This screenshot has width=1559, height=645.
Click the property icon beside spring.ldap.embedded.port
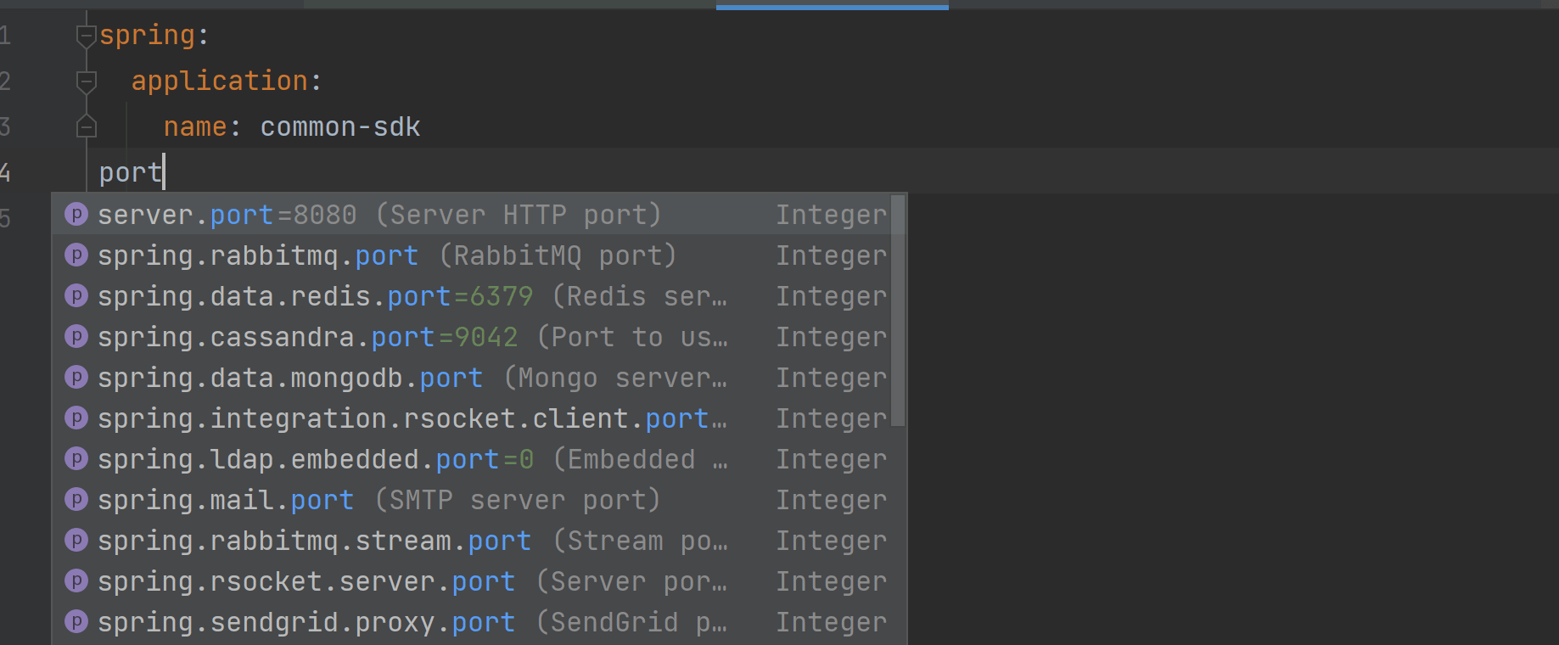76,459
